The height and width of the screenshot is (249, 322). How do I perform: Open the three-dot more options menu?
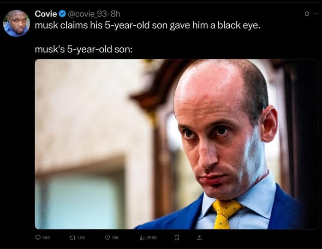coord(316,14)
